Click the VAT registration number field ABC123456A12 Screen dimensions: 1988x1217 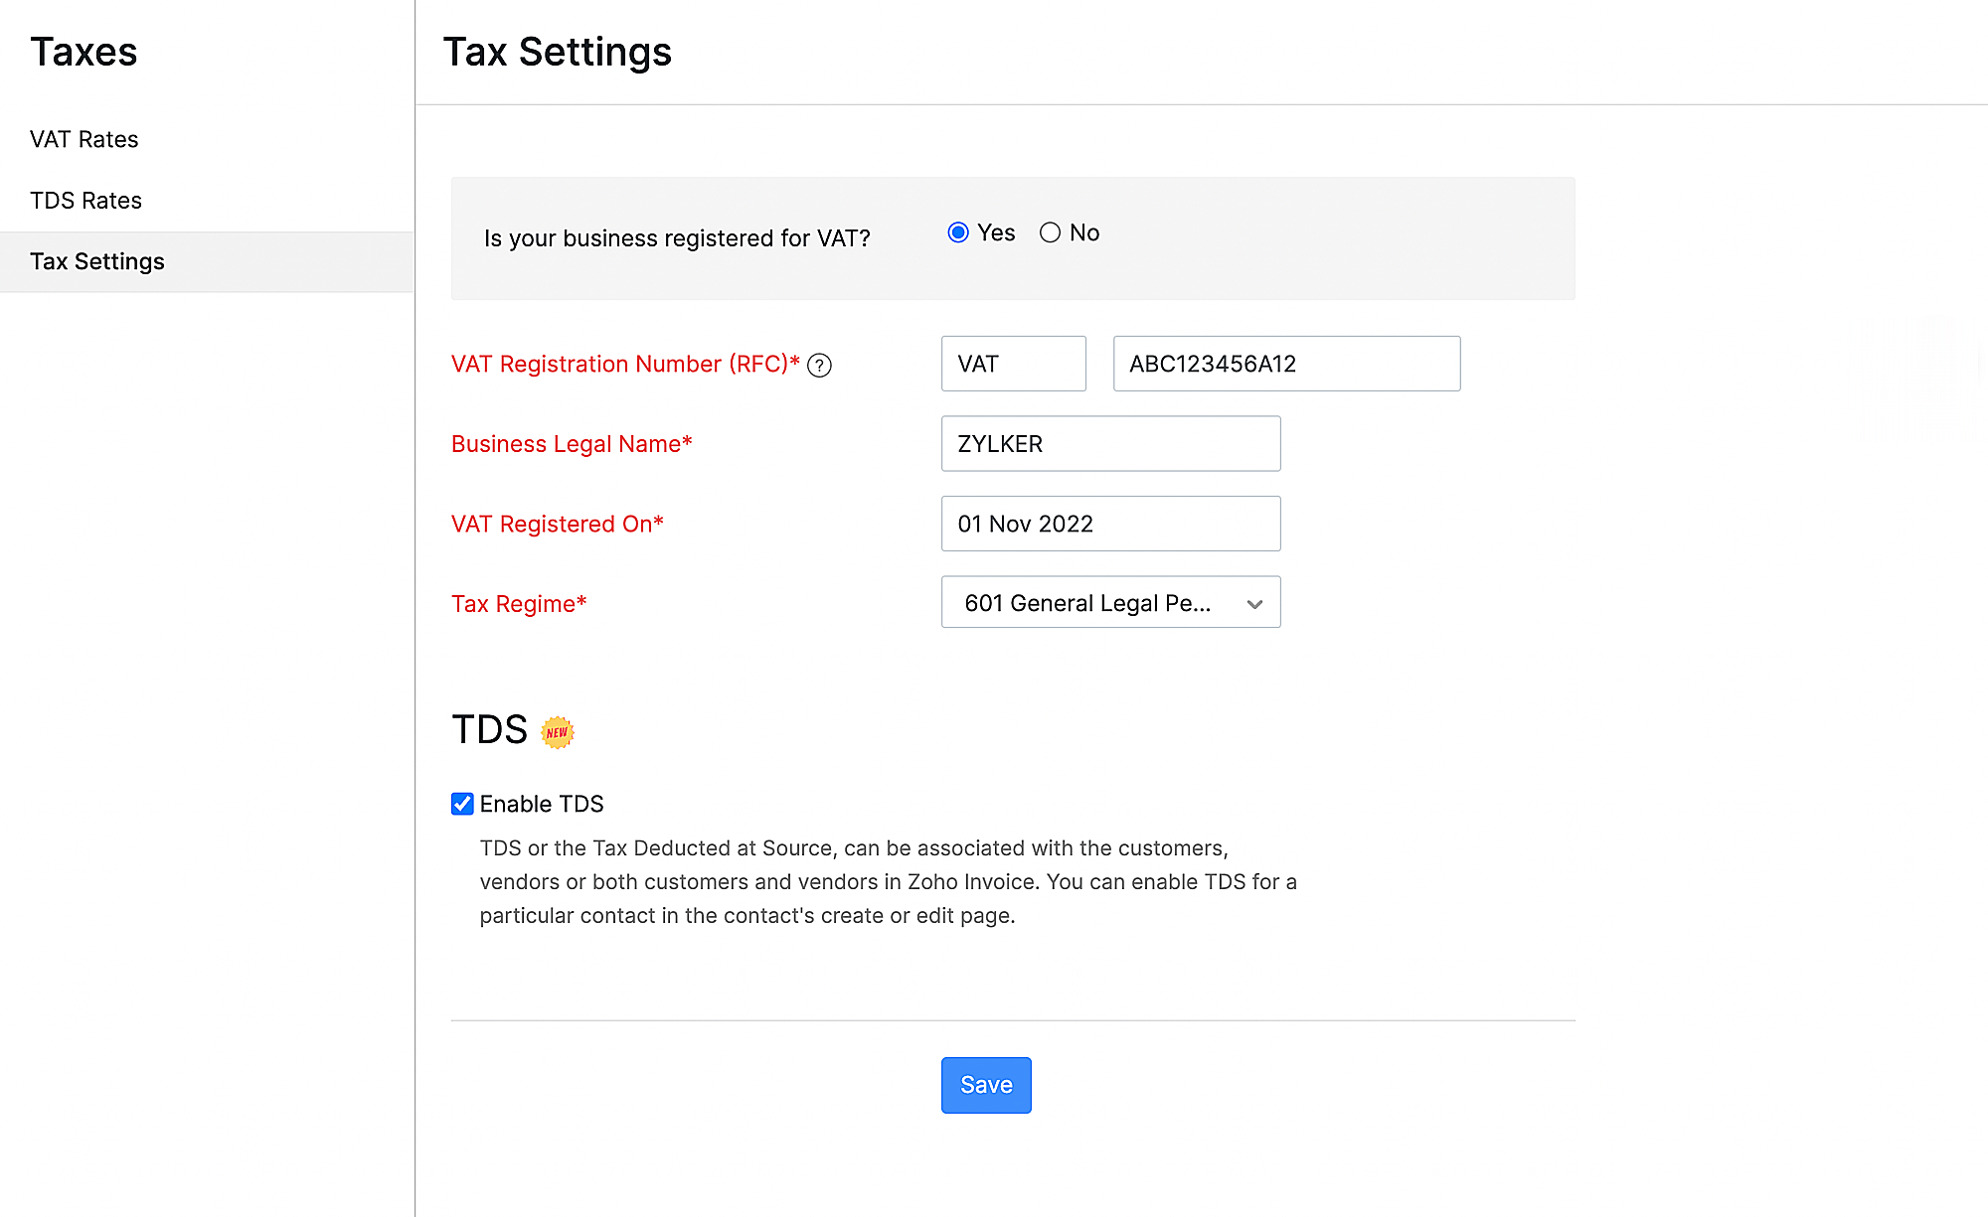(1286, 364)
